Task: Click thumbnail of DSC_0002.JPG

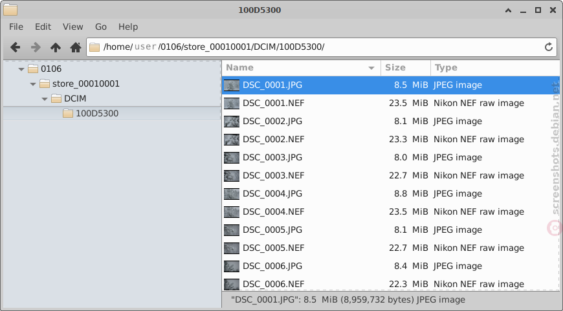Action: tap(232, 122)
